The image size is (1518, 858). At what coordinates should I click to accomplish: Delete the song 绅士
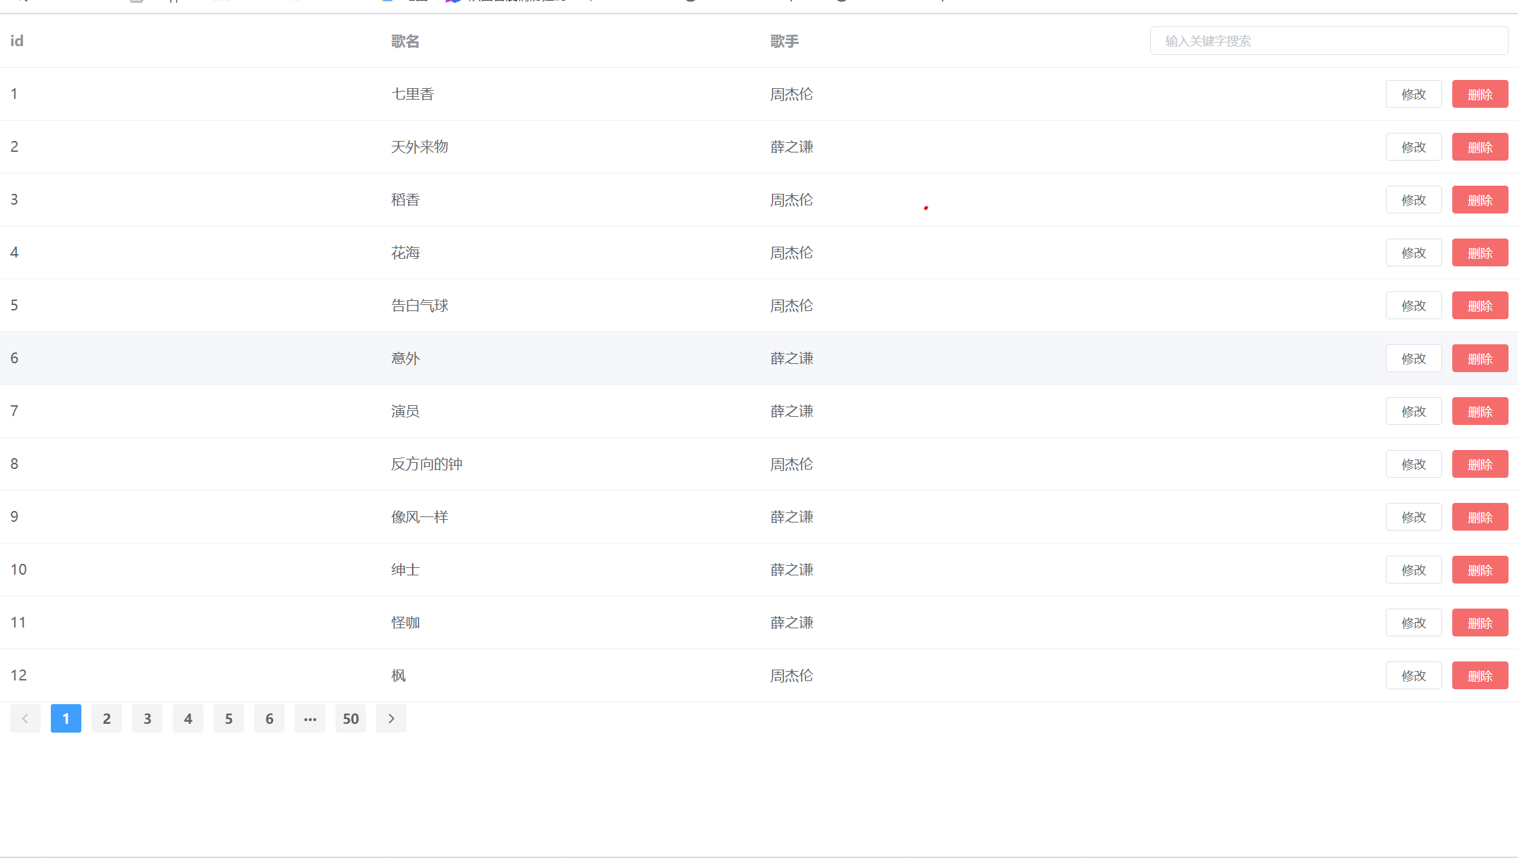click(1480, 570)
